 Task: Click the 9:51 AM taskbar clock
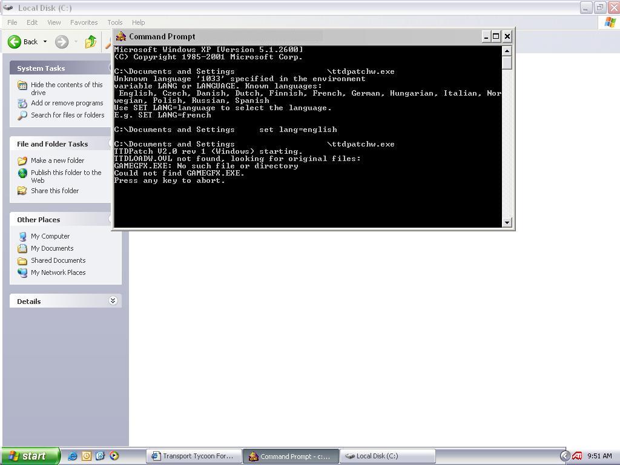pos(599,456)
